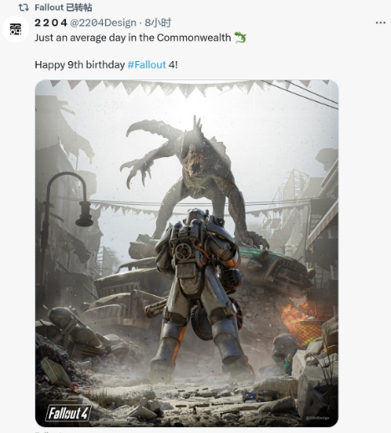Click the Happy 9th birthday text
Screen dimensions: 391x433
(x=79, y=65)
